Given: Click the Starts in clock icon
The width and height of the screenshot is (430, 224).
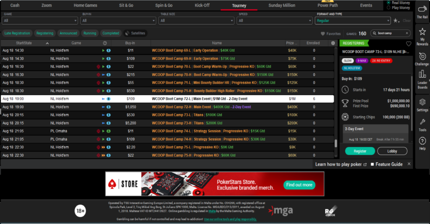Looking at the screenshot, I should pyautogui.click(x=345, y=89).
